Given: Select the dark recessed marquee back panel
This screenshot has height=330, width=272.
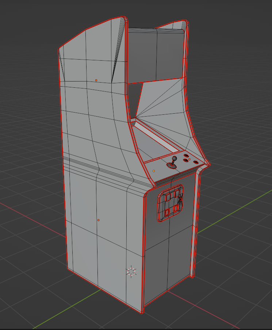Looking at the screenshot, I should click(x=156, y=57).
